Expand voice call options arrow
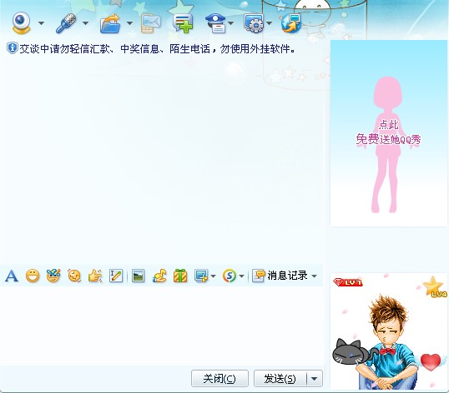This screenshot has height=393, width=449. [85, 23]
